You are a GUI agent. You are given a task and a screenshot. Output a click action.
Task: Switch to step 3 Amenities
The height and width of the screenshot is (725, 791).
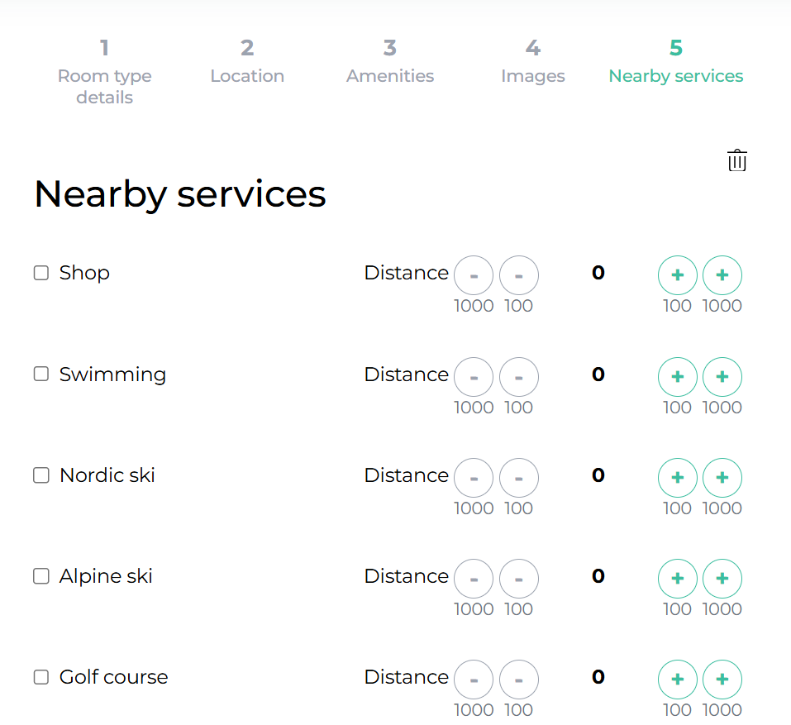pyautogui.click(x=390, y=62)
